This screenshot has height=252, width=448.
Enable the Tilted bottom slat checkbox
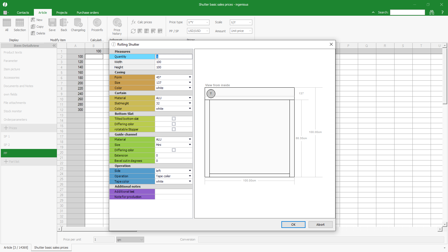[x=174, y=119]
